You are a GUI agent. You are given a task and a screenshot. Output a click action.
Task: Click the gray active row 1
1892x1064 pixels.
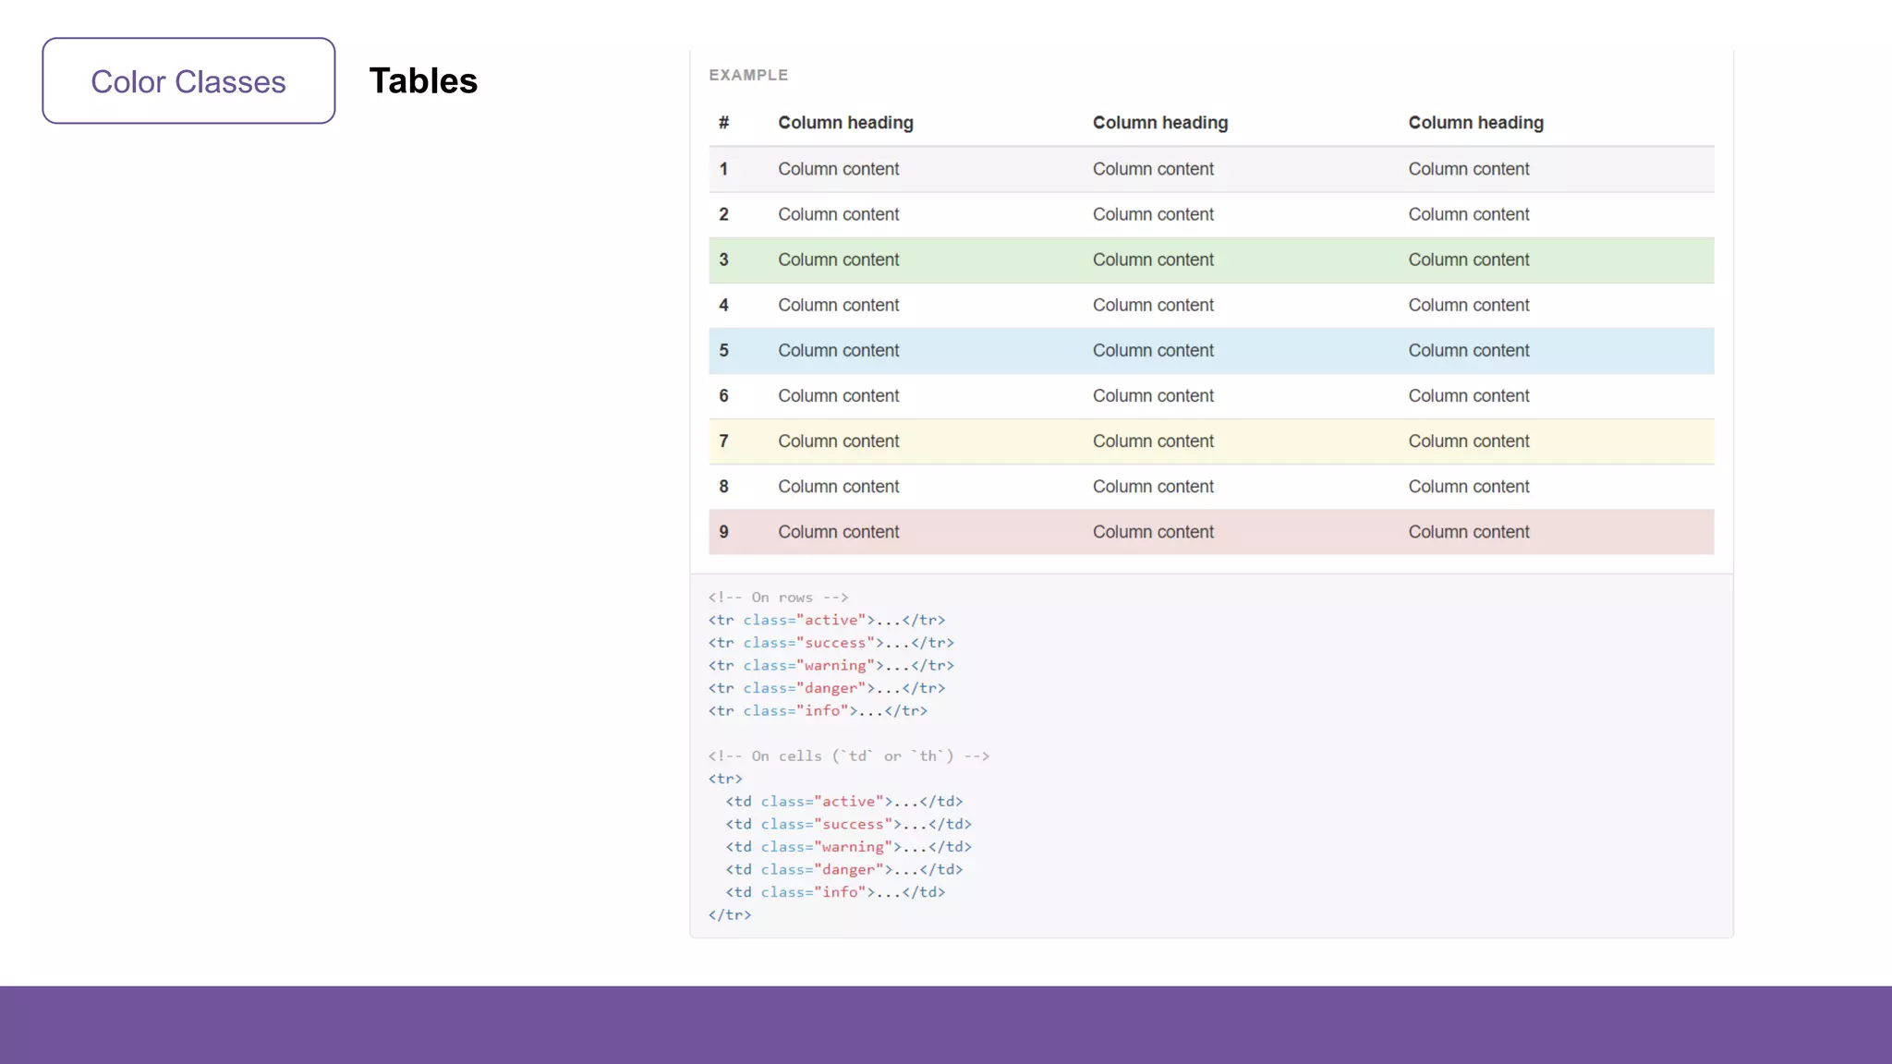point(1210,169)
